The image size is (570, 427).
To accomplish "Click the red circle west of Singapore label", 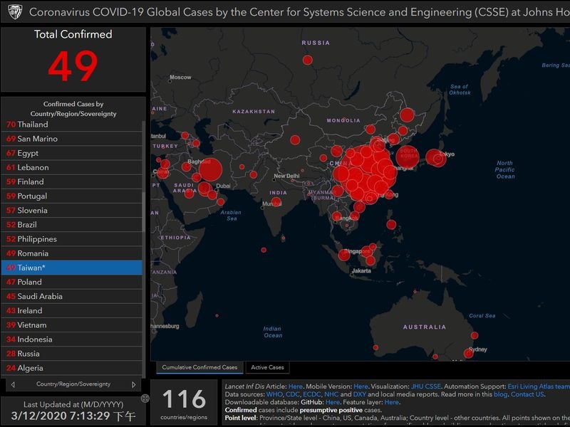I will coord(344,255).
